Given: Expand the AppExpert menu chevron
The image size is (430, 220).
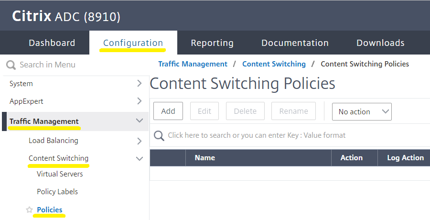Looking at the screenshot, I should [140, 101].
